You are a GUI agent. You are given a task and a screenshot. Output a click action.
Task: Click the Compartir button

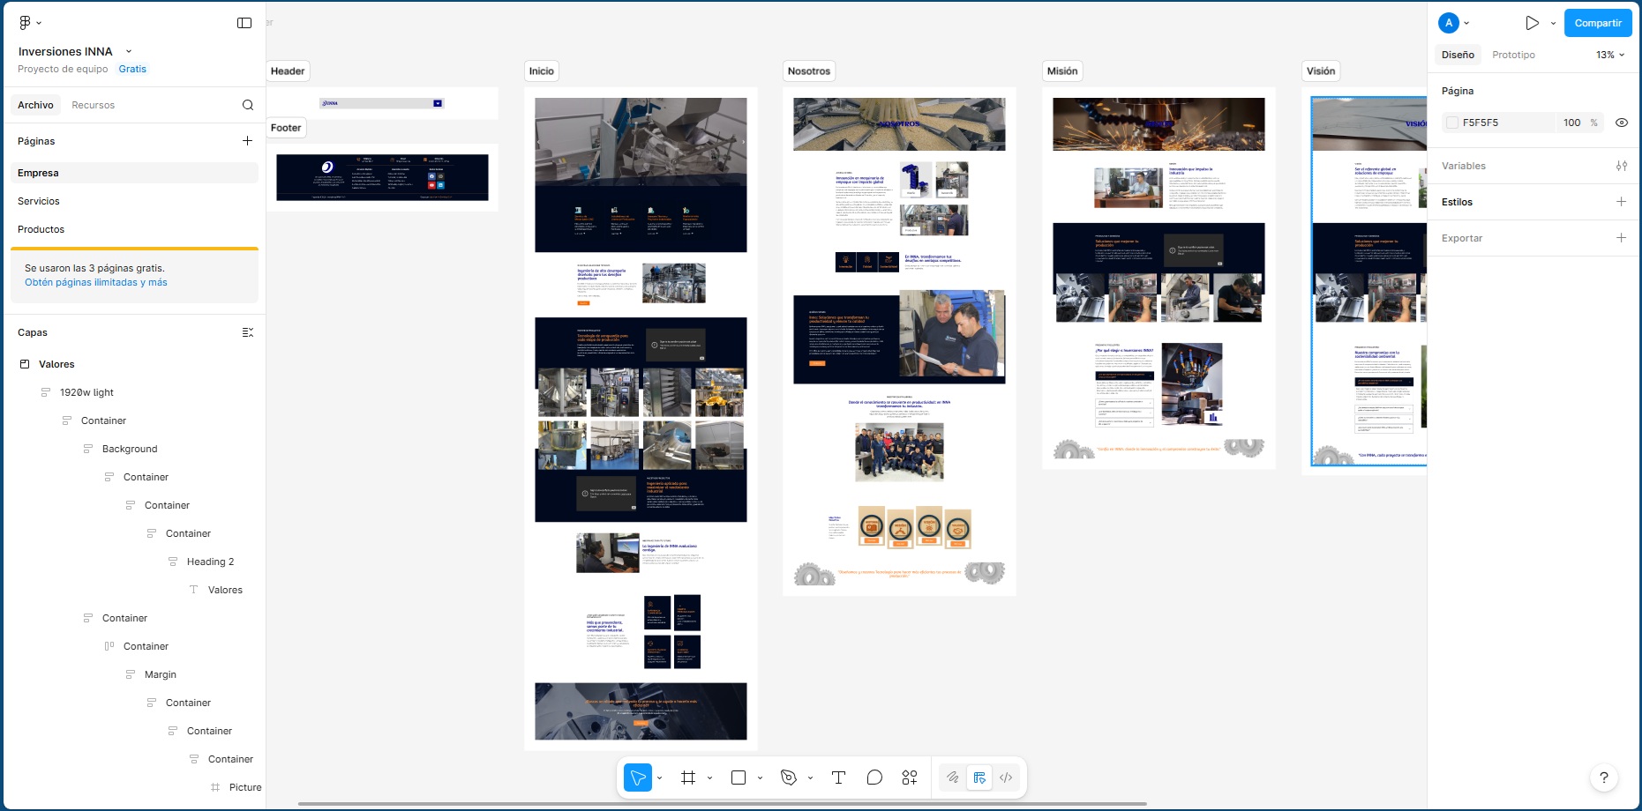[1598, 23]
